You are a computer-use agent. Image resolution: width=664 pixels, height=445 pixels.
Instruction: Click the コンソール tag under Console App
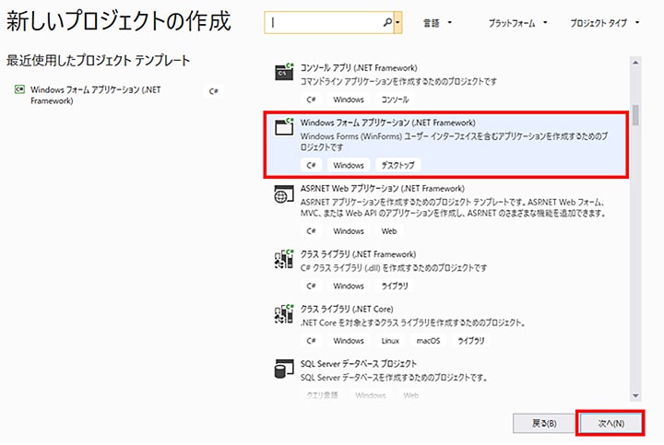pyautogui.click(x=395, y=100)
